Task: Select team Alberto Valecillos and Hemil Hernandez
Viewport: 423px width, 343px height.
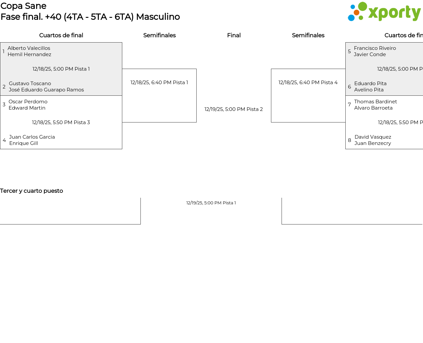Action: tap(29, 51)
